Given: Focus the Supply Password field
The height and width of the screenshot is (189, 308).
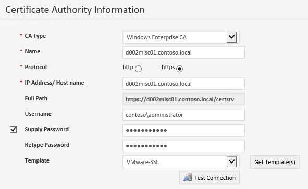Looking at the screenshot, I should (x=183, y=130).
